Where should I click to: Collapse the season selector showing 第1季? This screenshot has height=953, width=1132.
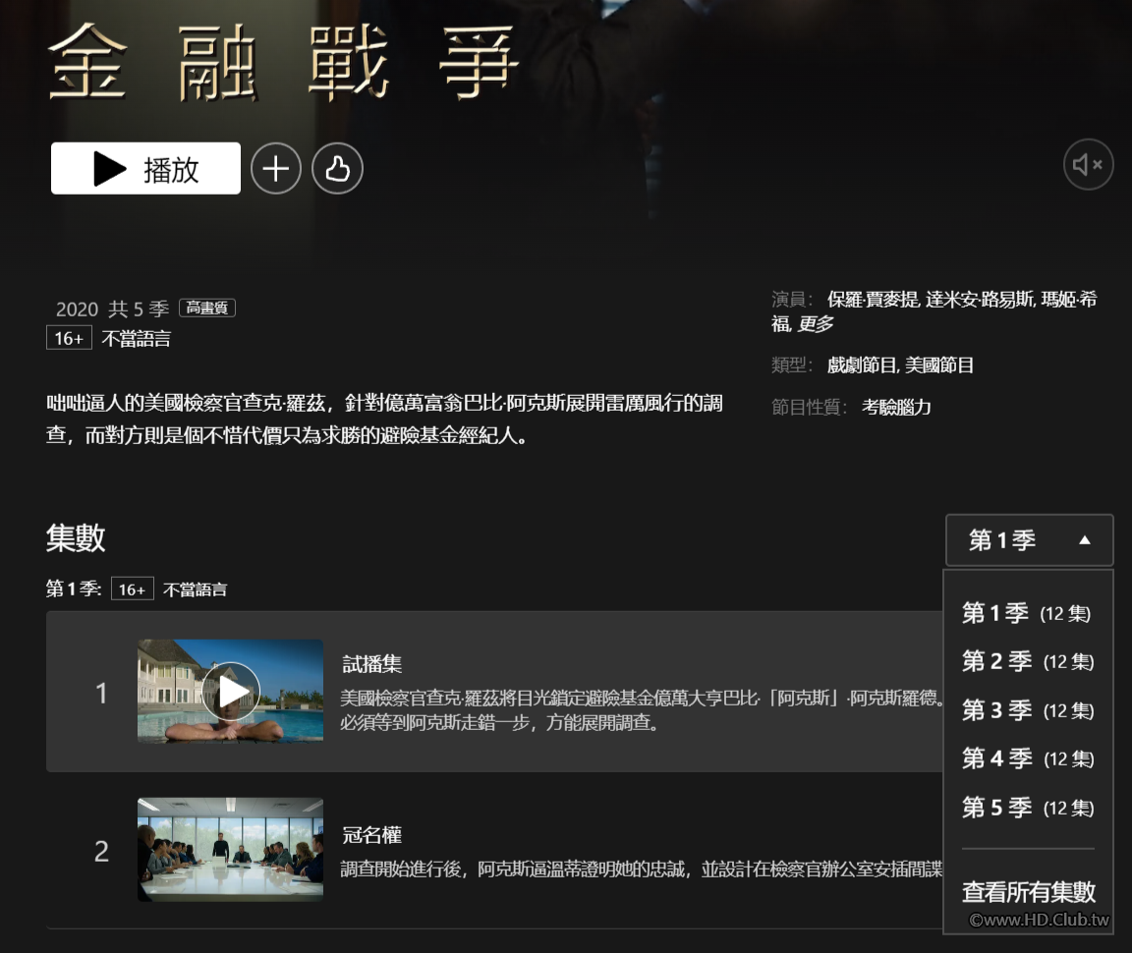pyautogui.click(x=1029, y=539)
